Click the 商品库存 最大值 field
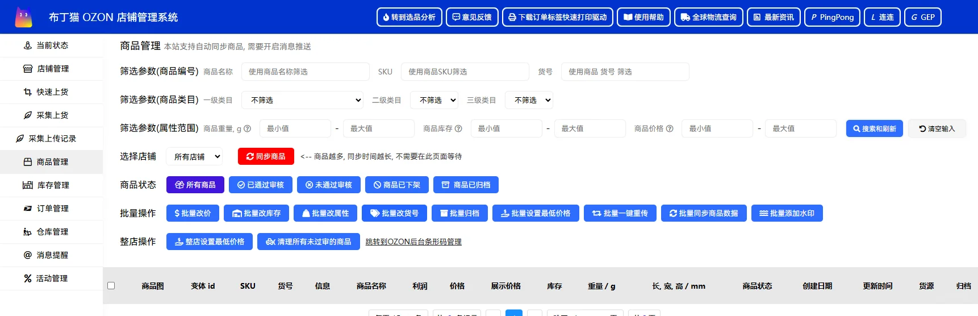 [x=590, y=128]
